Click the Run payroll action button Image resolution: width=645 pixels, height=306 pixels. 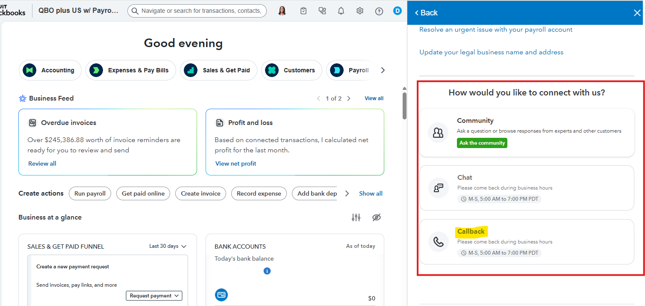click(x=90, y=193)
